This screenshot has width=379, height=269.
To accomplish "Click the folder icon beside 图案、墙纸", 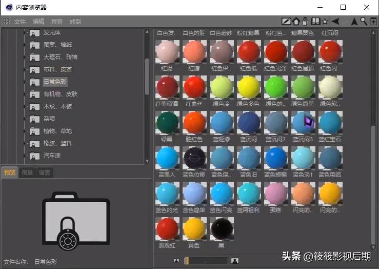I will pyautogui.click(x=34, y=45).
